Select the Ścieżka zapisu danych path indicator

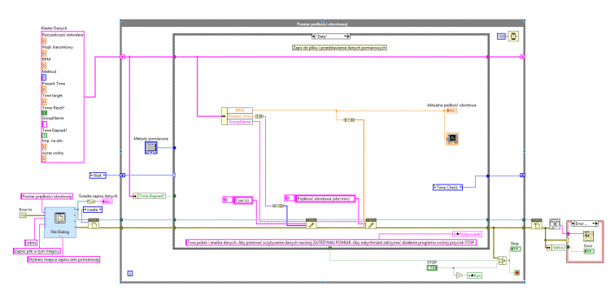(107, 202)
